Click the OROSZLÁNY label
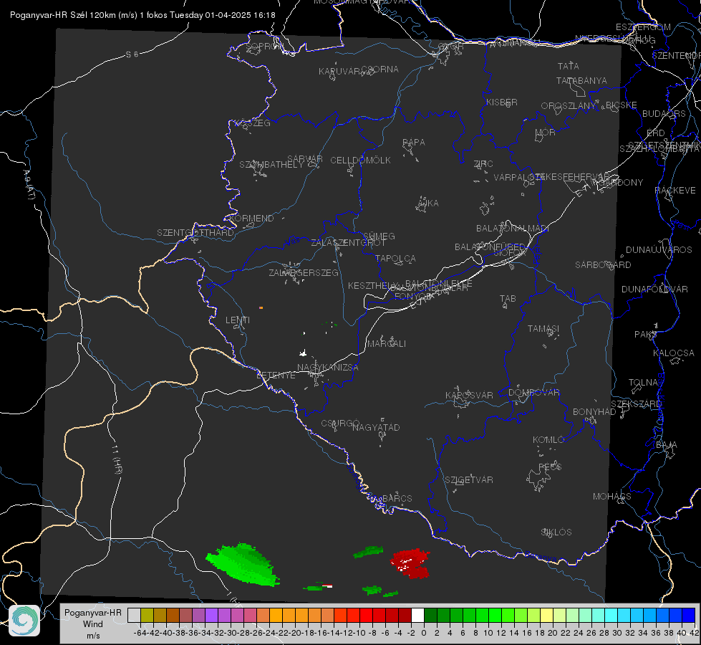Image resolution: width=701 pixels, height=645 pixels. [x=569, y=106]
